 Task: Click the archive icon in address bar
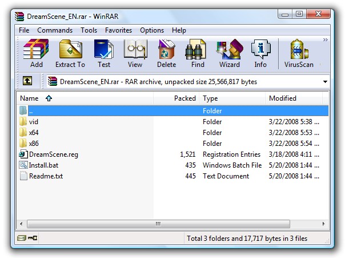tap(53, 81)
